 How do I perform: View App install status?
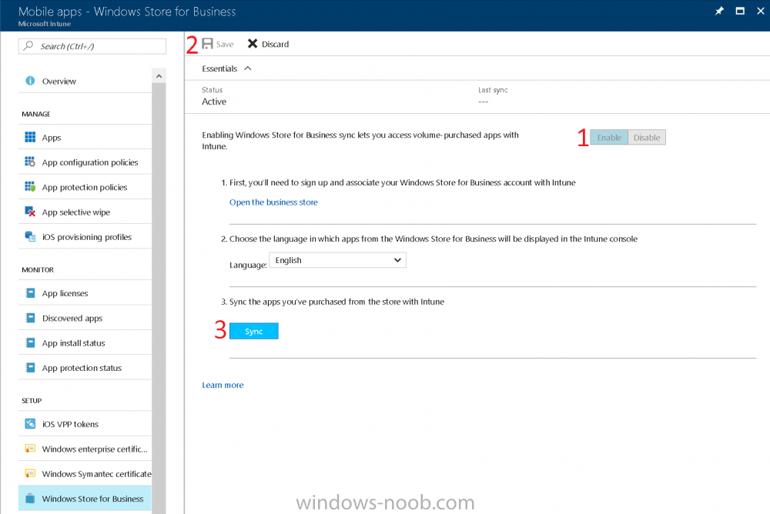(85, 342)
